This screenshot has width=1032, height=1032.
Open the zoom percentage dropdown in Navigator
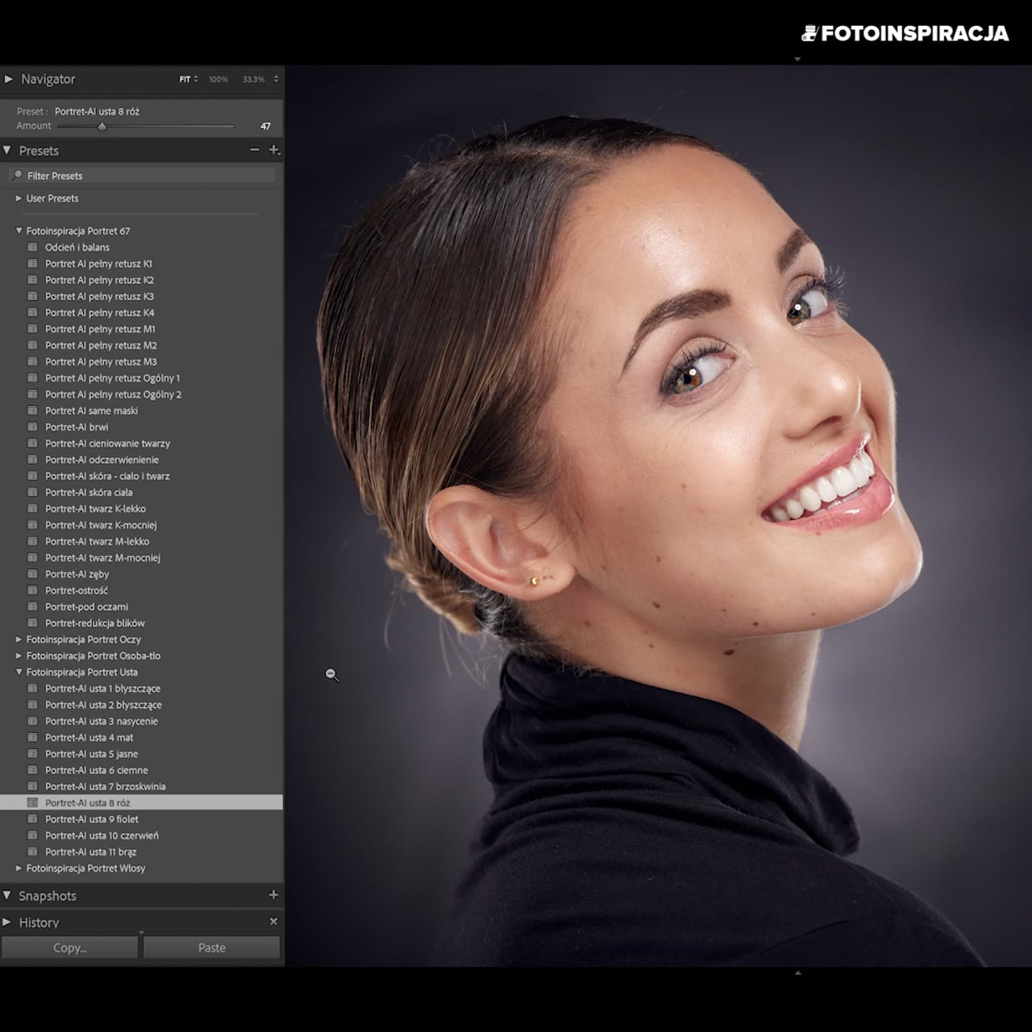tap(276, 79)
